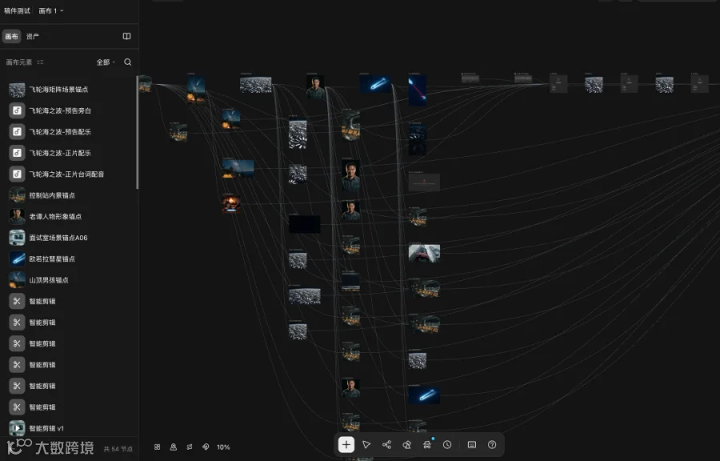Viewport: 720px width, 461px height.
Task: Click the audio icon of 飞轮海之波-预告配乐
Action: coord(17,132)
